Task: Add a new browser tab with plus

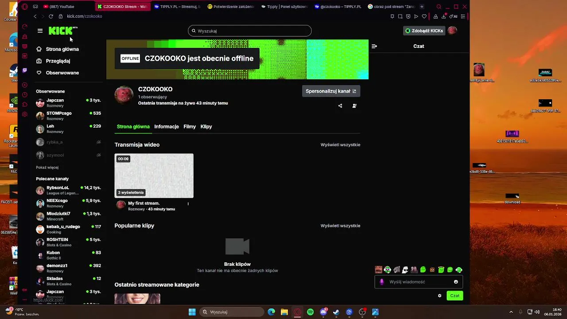Action: (x=422, y=7)
